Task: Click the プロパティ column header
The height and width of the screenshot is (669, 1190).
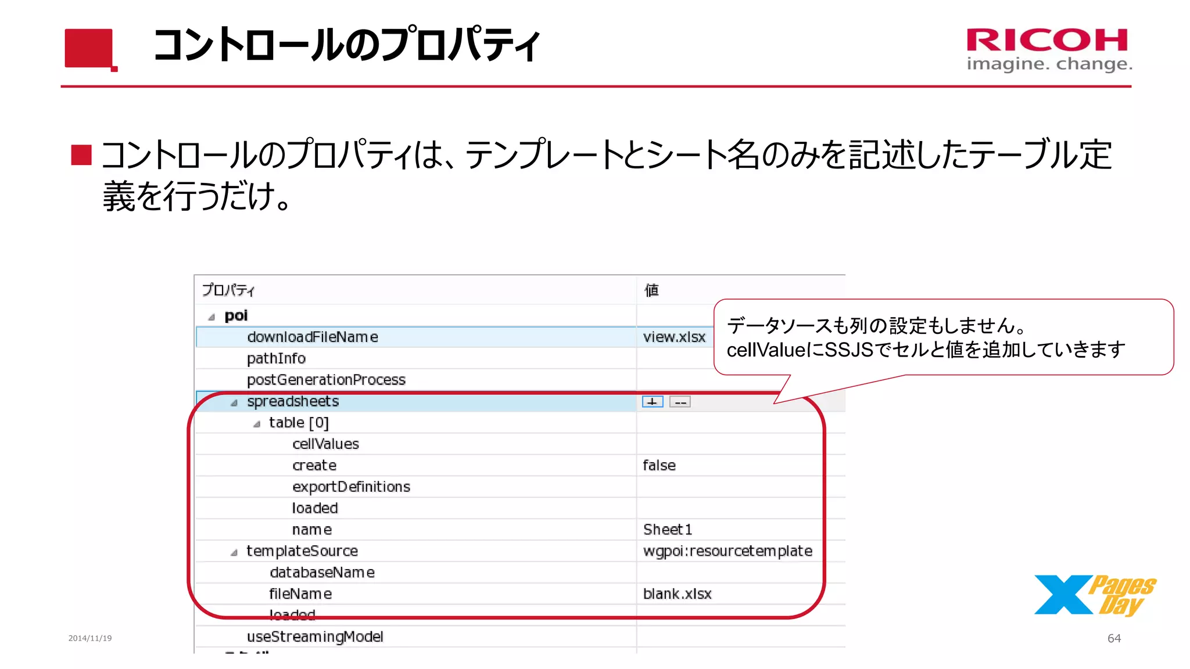Action: click(228, 290)
